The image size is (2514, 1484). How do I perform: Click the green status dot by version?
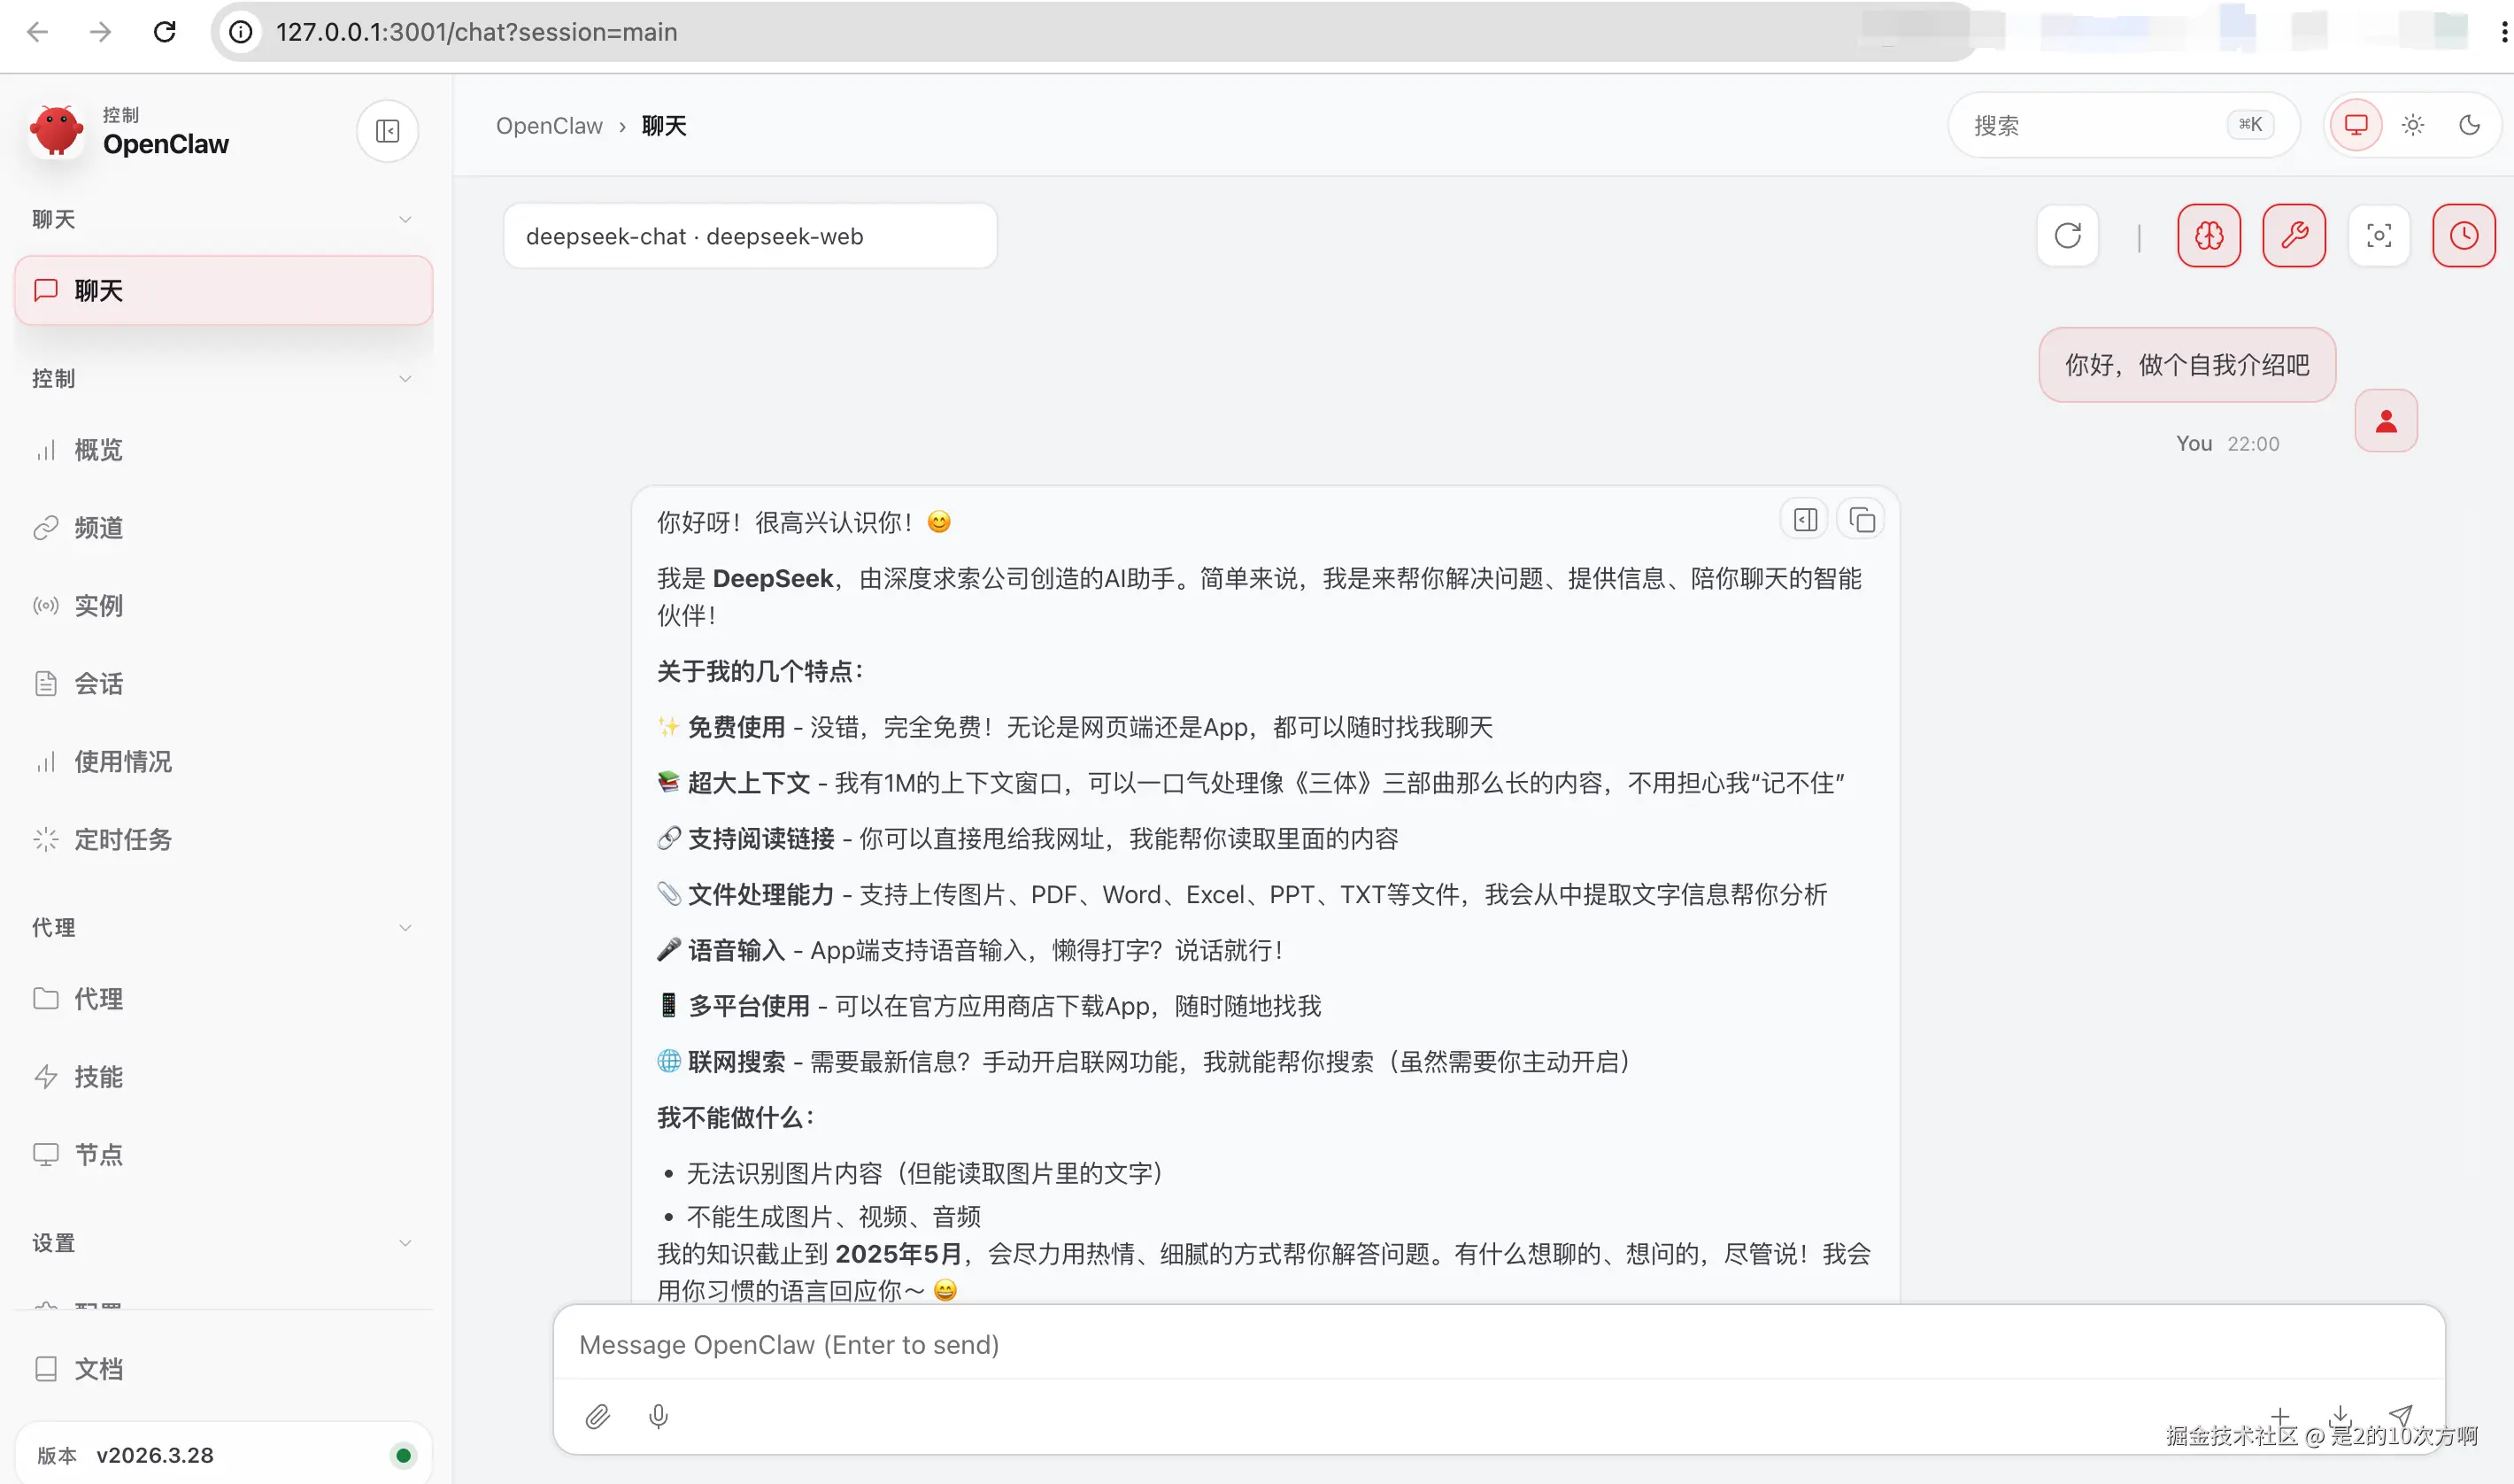point(403,1455)
